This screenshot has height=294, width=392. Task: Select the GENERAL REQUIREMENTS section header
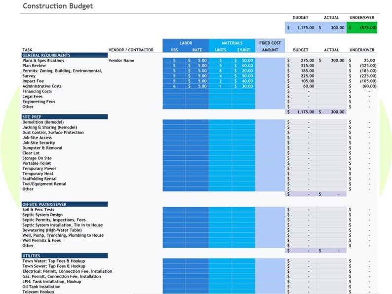[x=65, y=55]
